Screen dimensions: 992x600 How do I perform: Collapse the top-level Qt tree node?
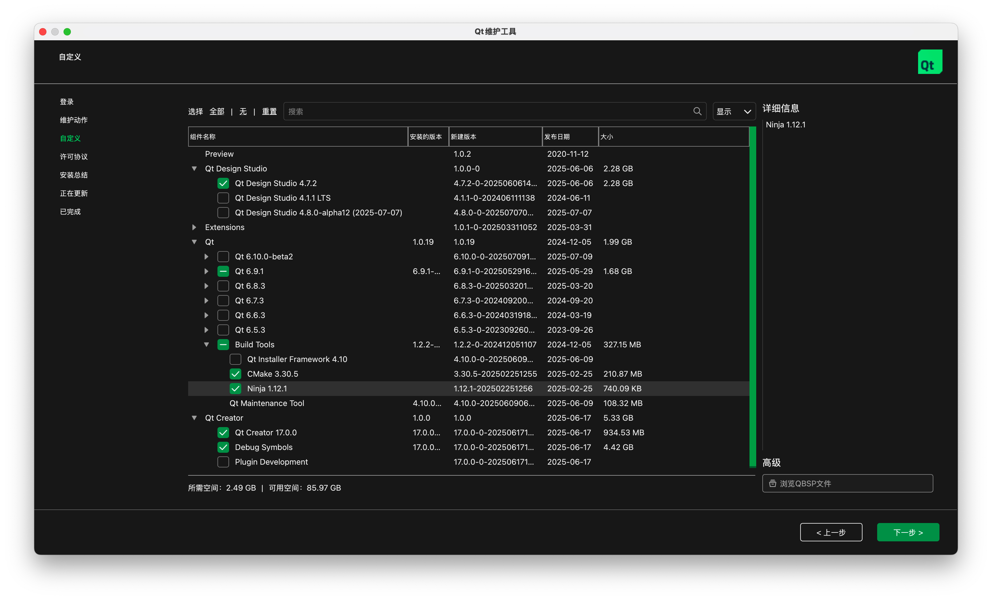pyautogui.click(x=194, y=242)
